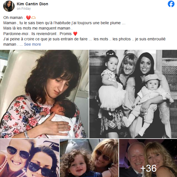Image resolution: width=177 pixels, height=177 pixels.
Task: Click the broken heart emoji
Action: [x=28, y=18]
